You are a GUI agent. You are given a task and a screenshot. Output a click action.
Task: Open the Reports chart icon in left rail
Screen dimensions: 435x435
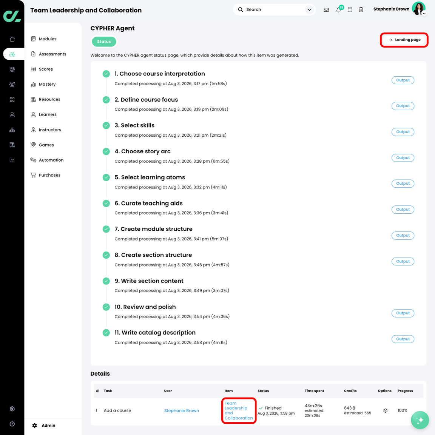[12, 160]
